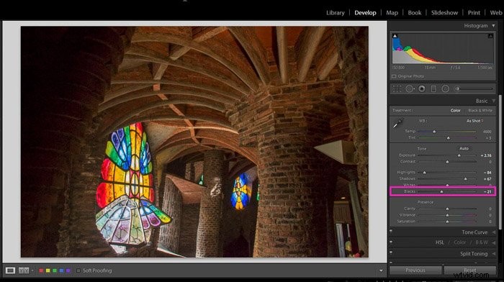Viewport: 504px width, 282px height.
Task: Apply the green color label
Action: (55, 270)
